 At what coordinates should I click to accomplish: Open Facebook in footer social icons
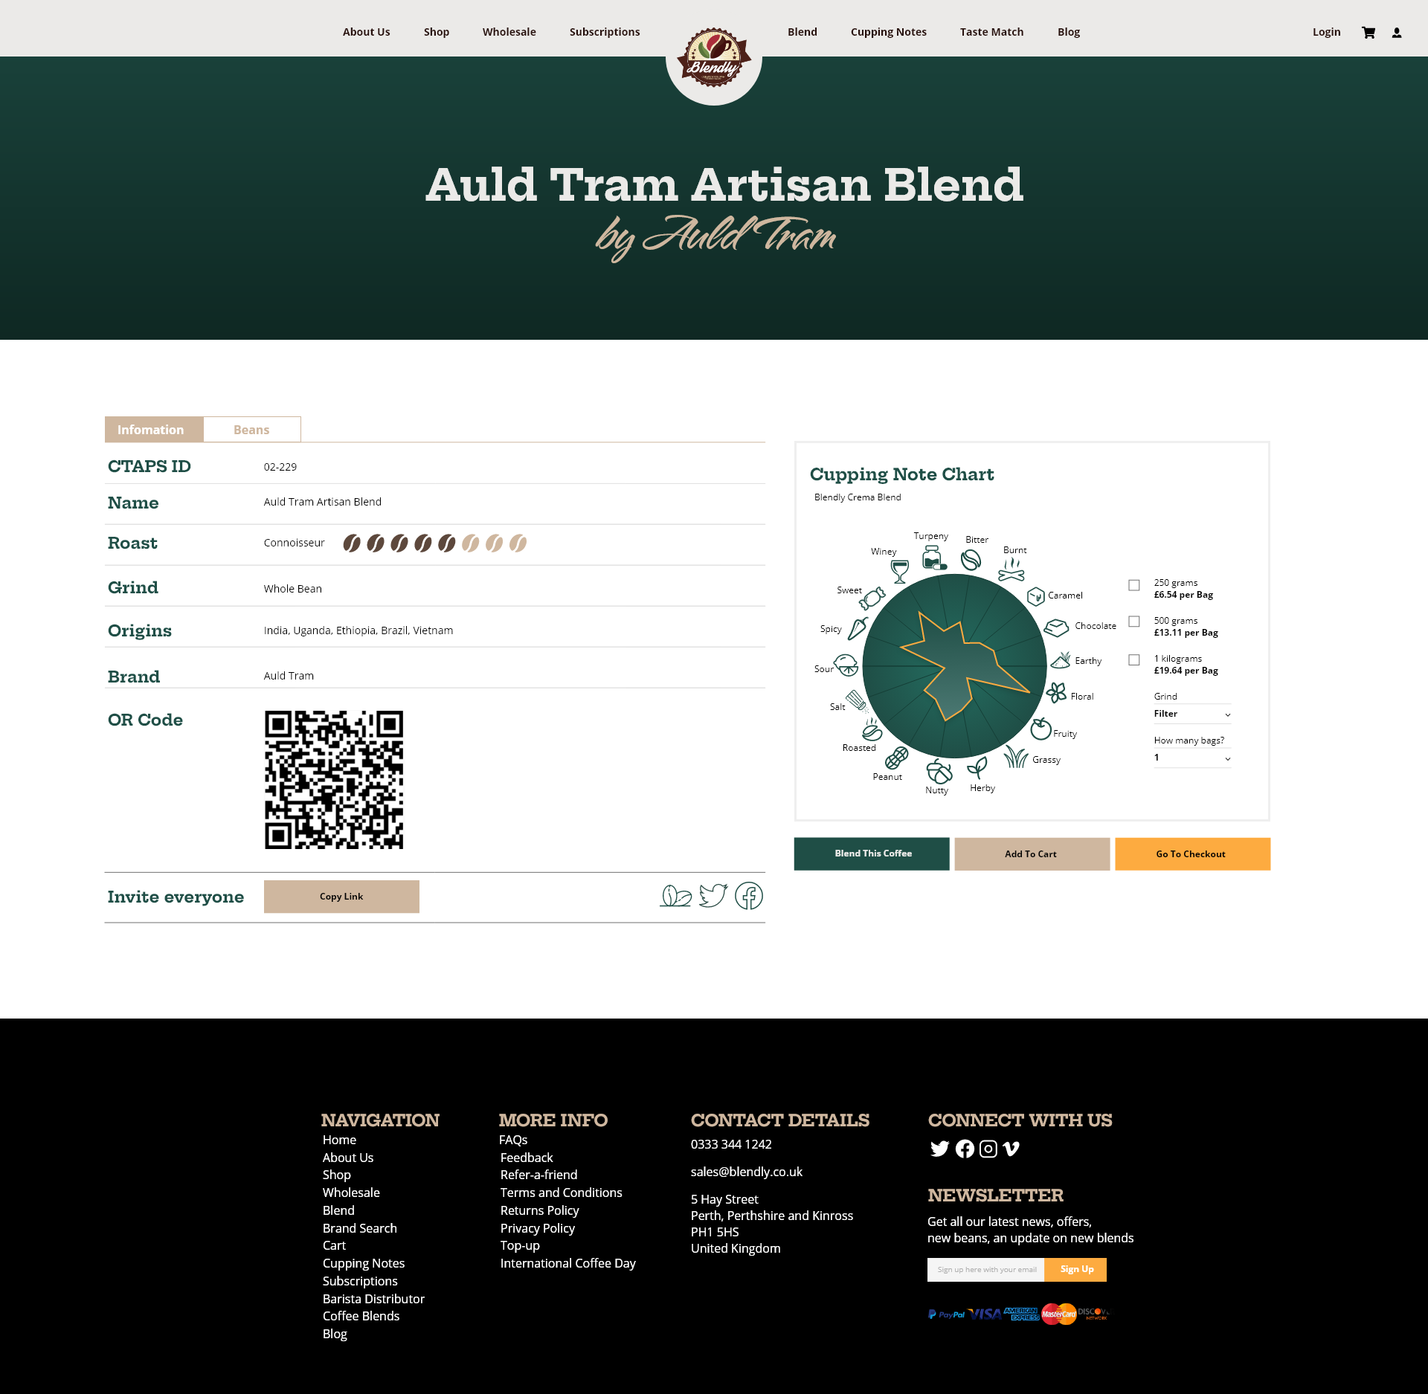[x=965, y=1149]
